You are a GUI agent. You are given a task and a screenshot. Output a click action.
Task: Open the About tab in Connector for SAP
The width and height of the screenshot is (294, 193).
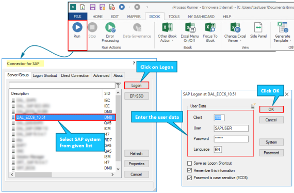coord(118,75)
